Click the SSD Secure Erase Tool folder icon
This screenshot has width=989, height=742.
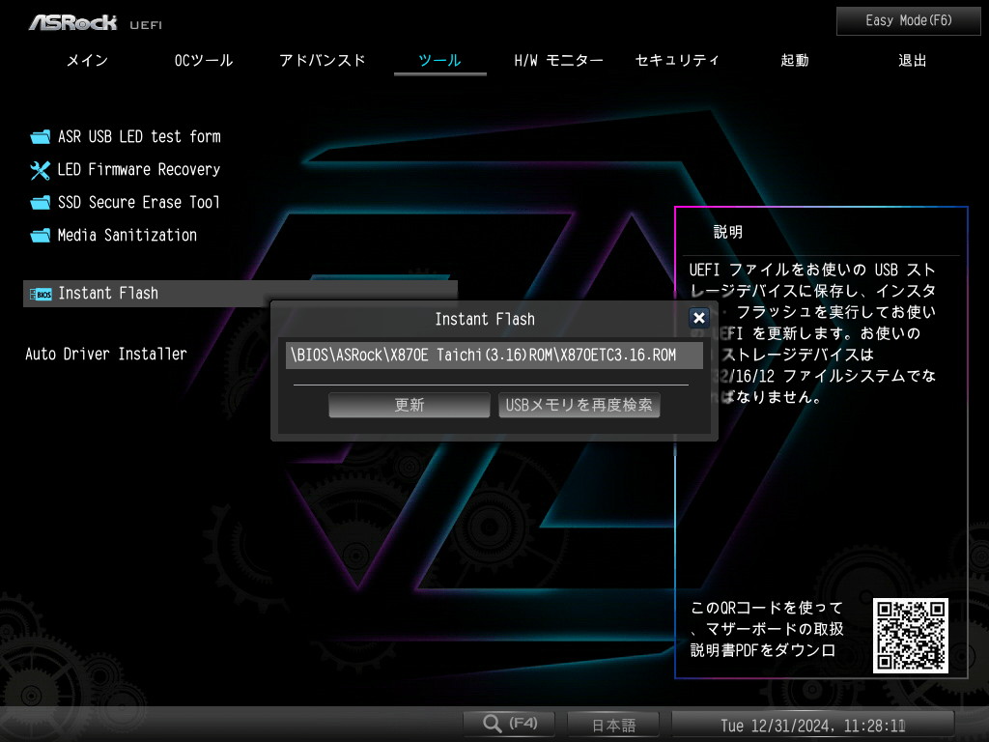(41, 203)
